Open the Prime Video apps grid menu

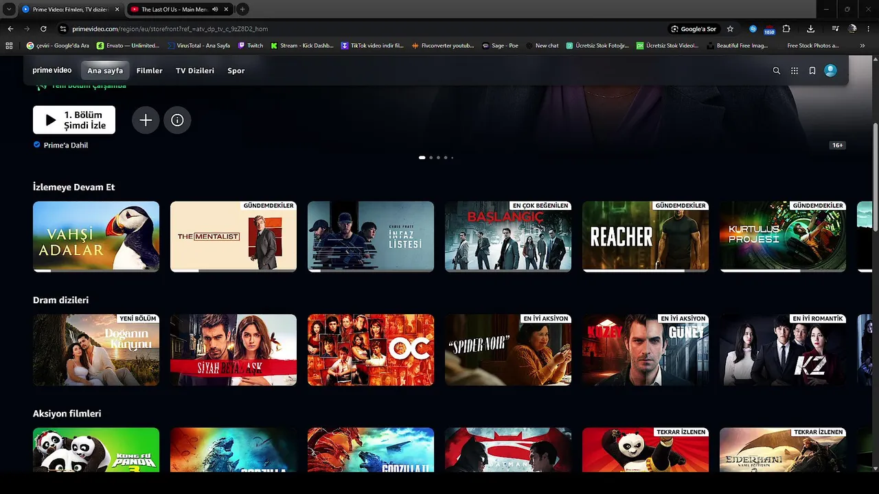[795, 71]
